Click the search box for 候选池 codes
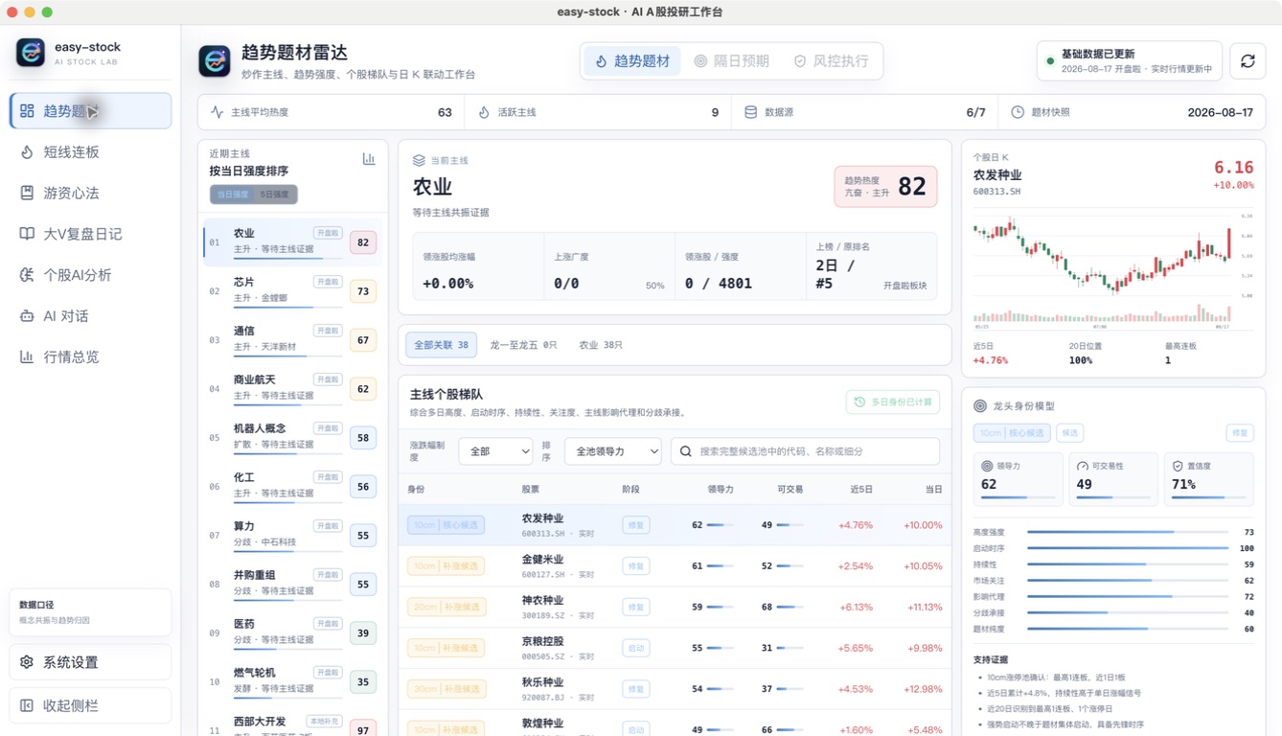Viewport: 1282px width, 736px height. [805, 451]
